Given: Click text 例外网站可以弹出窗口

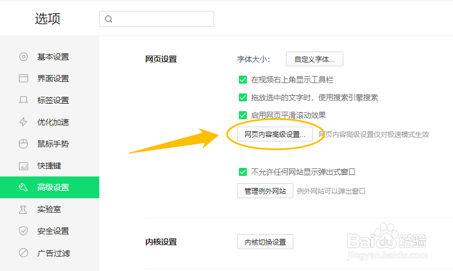Looking at the screenshot, I should 331,191.
